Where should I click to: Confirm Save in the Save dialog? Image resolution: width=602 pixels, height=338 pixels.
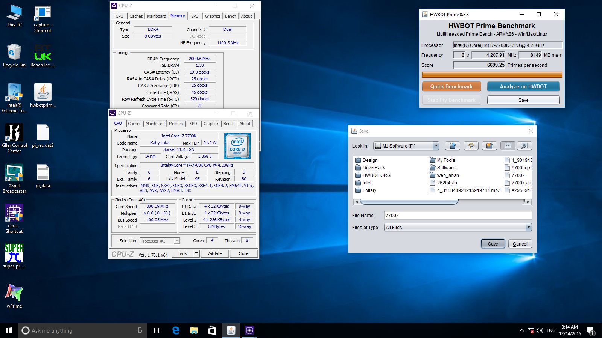[x=493, y=244]
